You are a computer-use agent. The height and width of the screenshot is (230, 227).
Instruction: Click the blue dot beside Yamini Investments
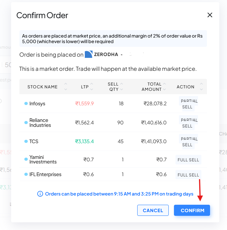[x=26, y=159]
